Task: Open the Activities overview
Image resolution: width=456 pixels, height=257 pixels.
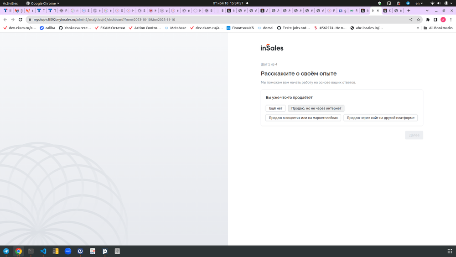Action: (10, 3)
